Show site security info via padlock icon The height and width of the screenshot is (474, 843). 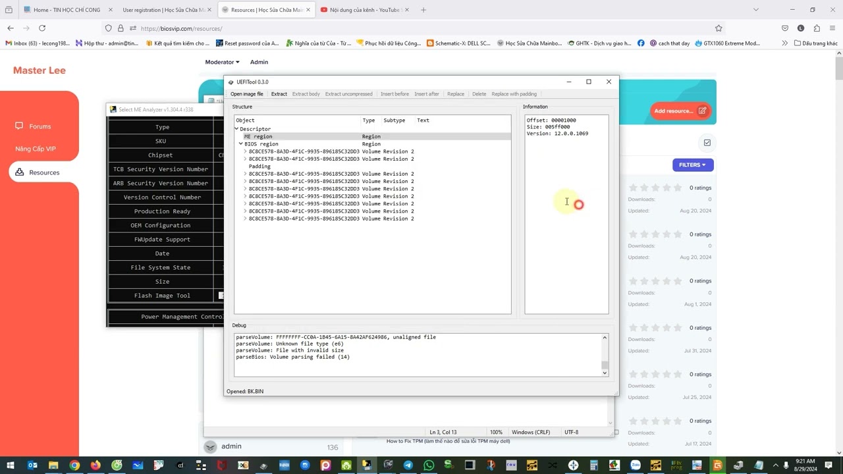[121, 28]
